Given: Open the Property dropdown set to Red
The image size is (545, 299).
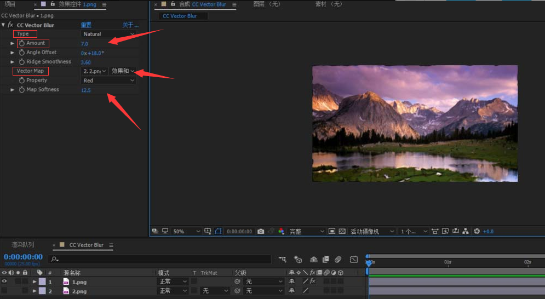Looking at the screenshot, I should (108, 81).
